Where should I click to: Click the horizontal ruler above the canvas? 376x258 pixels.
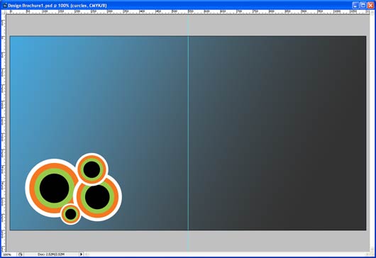188,12
